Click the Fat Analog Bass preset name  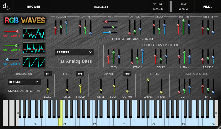pyautogui.click(x=75, y=61)
